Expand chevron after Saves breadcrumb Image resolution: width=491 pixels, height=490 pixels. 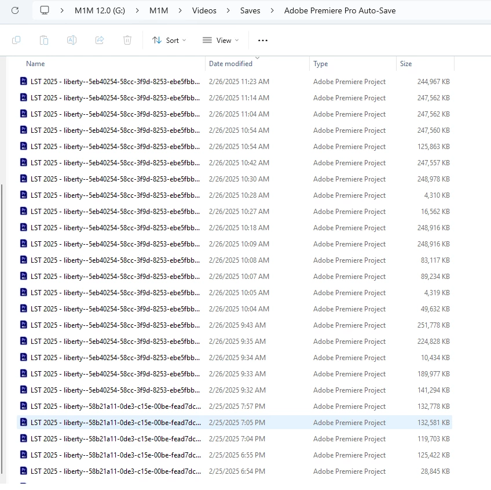(x=272, y=10)
